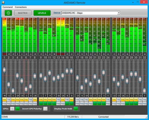This screenshot has height=120, width=149.
Task: Click the channel 16 gain fader handle
Action: [x=71, y=71]
